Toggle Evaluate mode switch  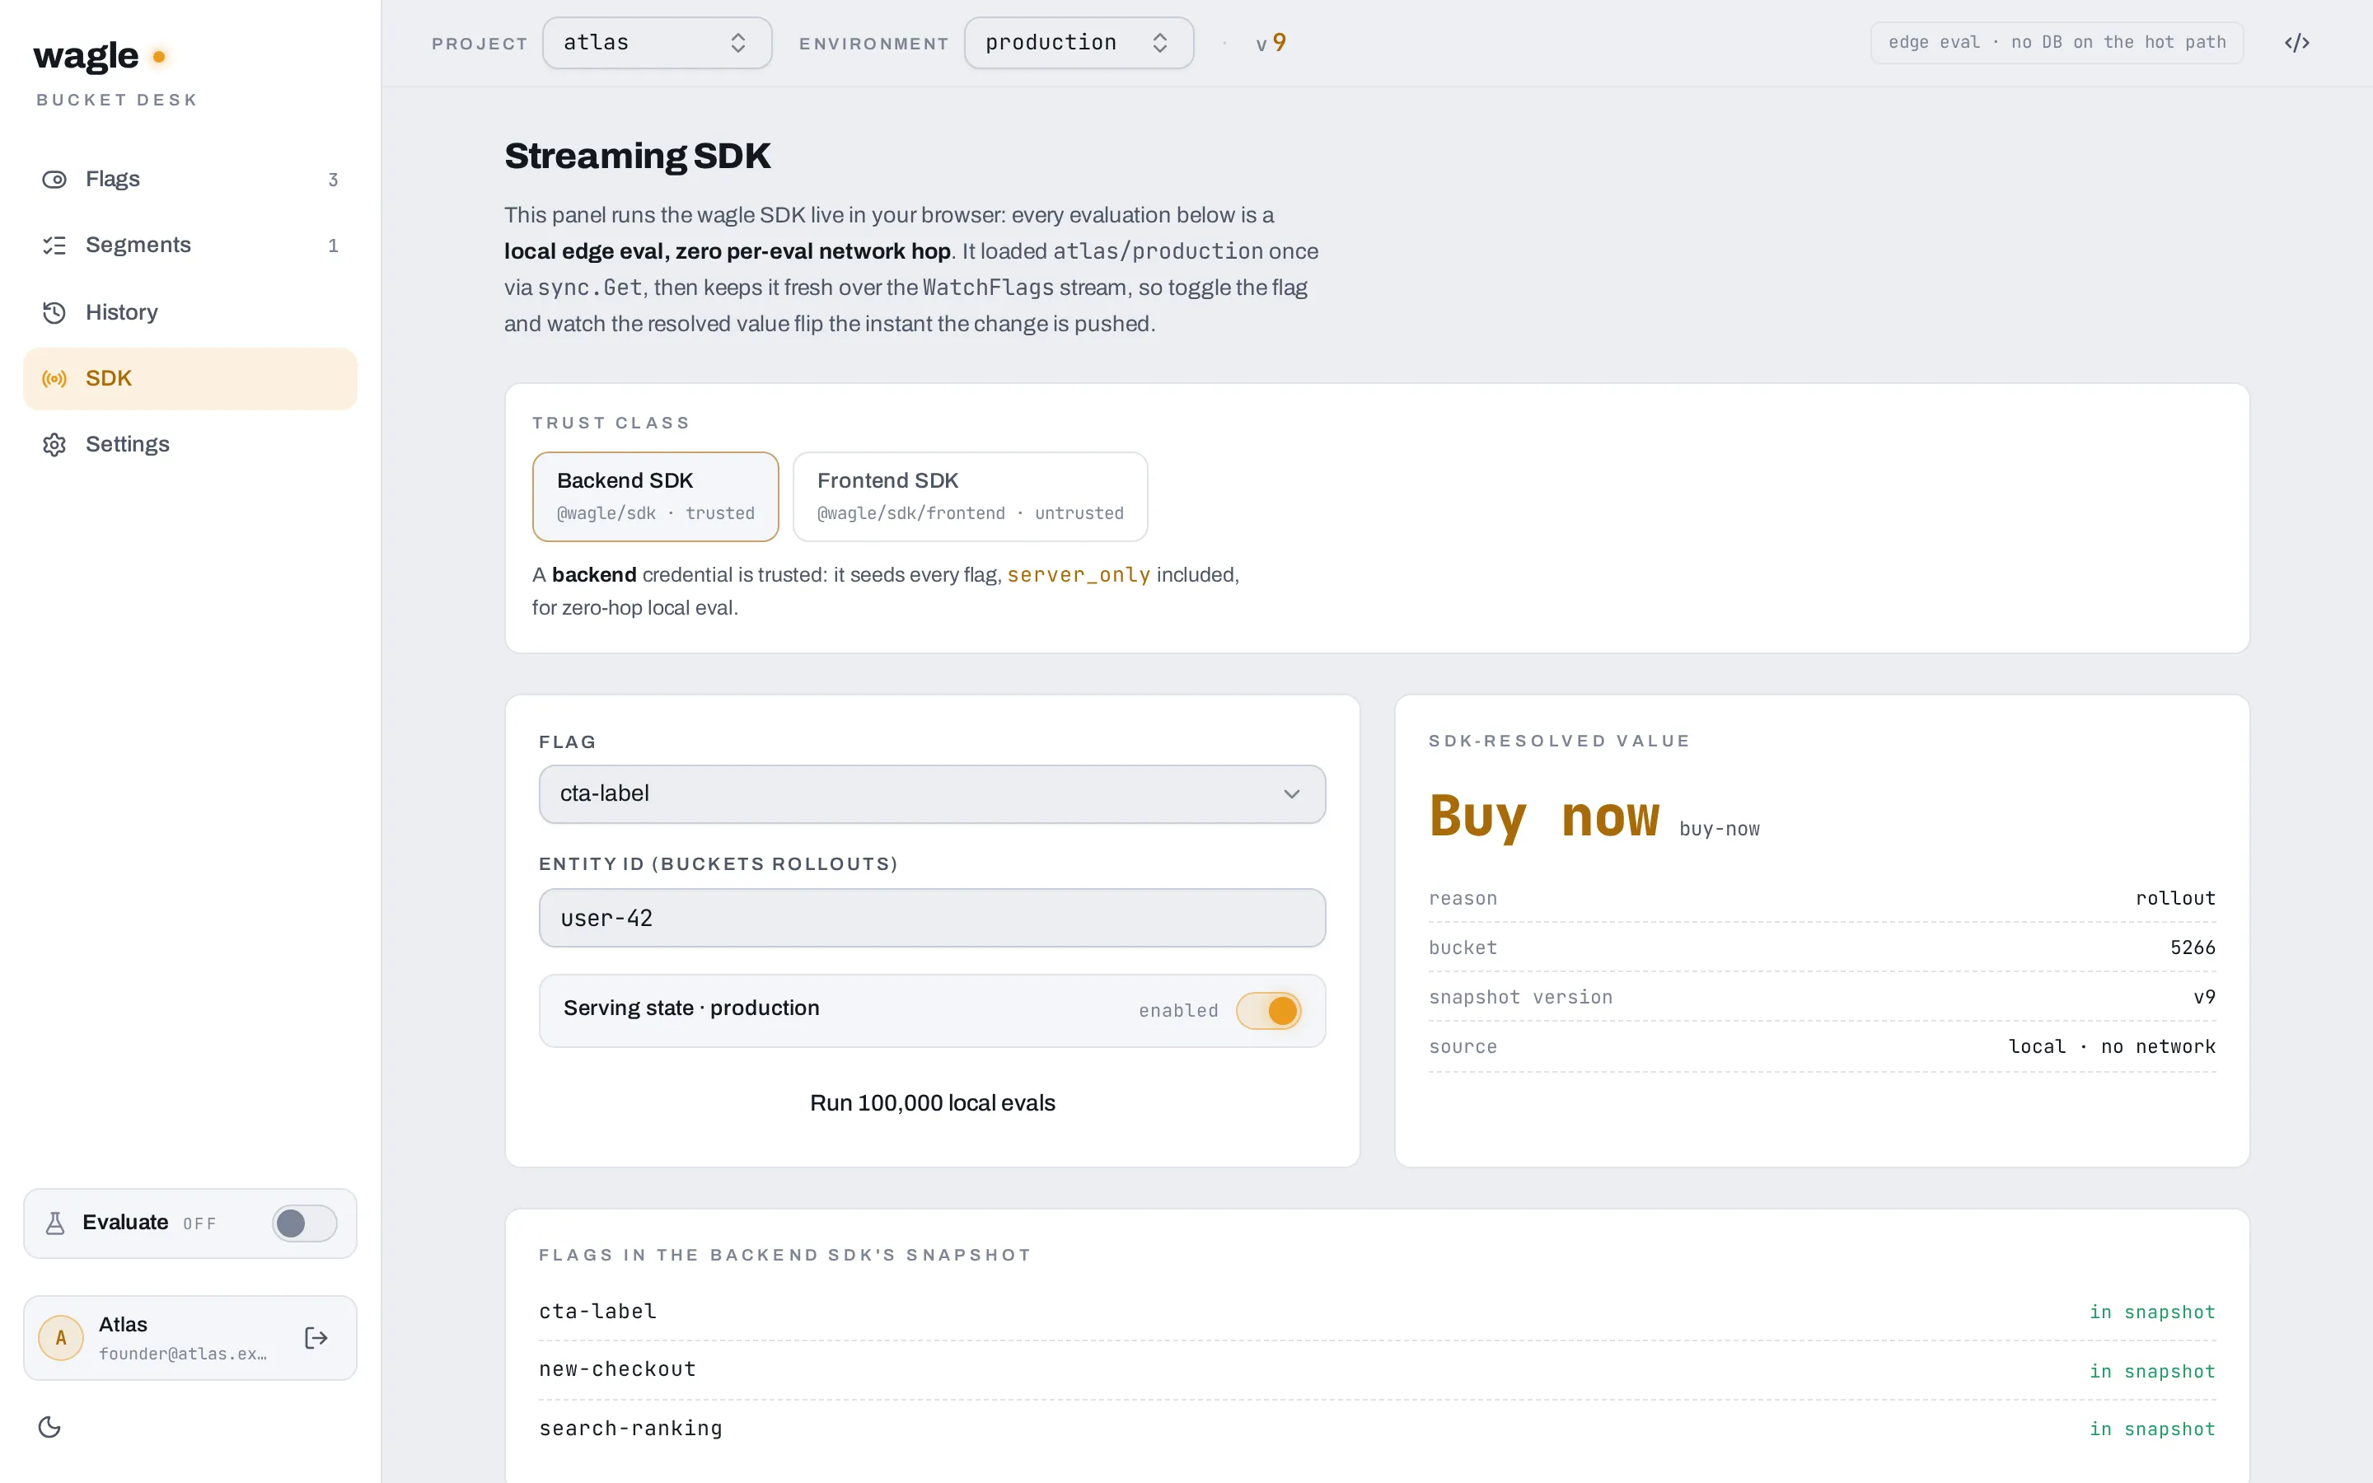coord(304,1223)
